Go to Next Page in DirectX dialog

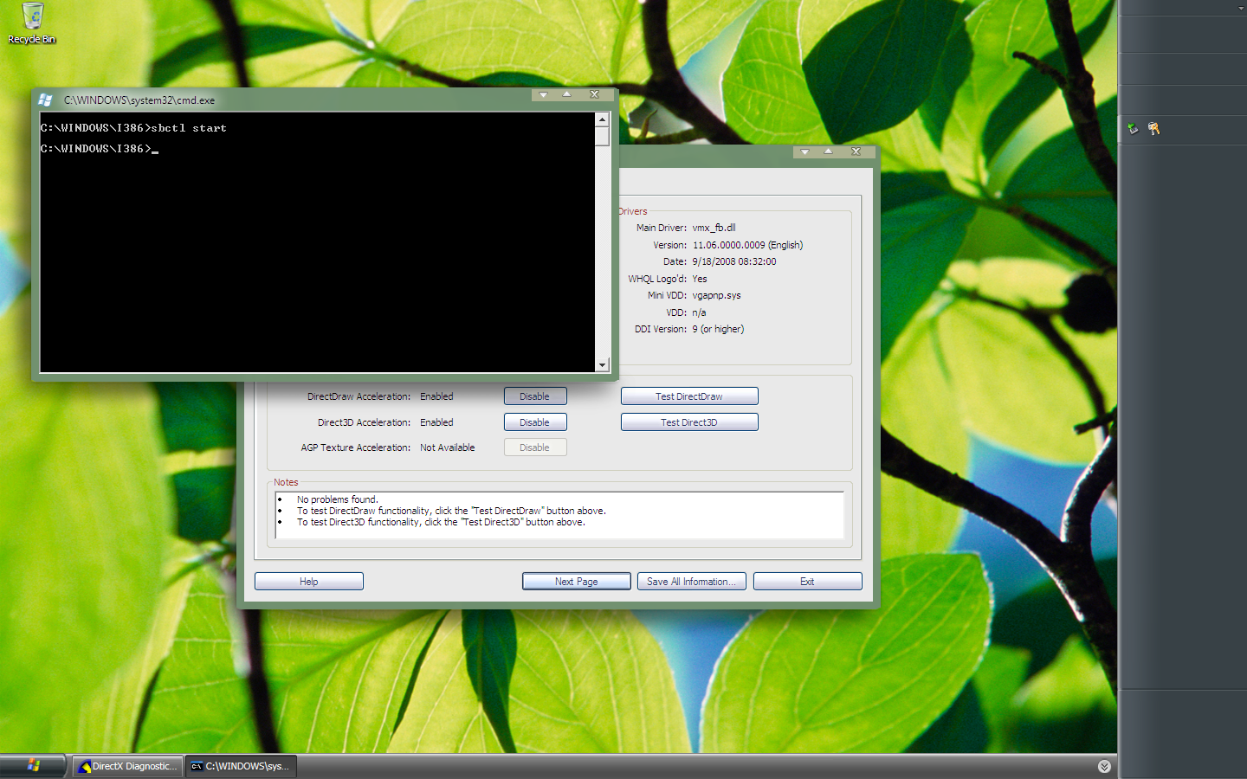[577, 582]
